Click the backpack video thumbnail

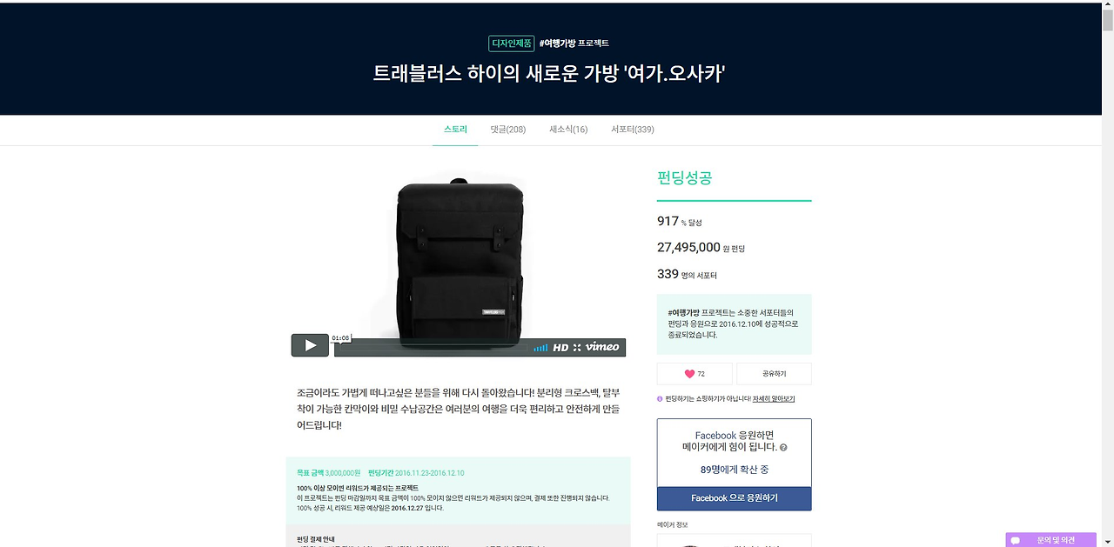[458, 261]
